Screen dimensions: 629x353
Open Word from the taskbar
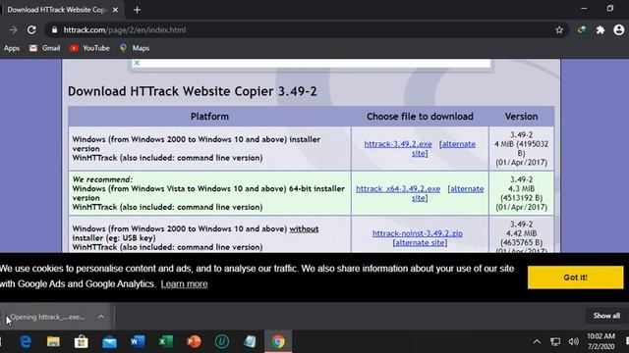(138, 342)
